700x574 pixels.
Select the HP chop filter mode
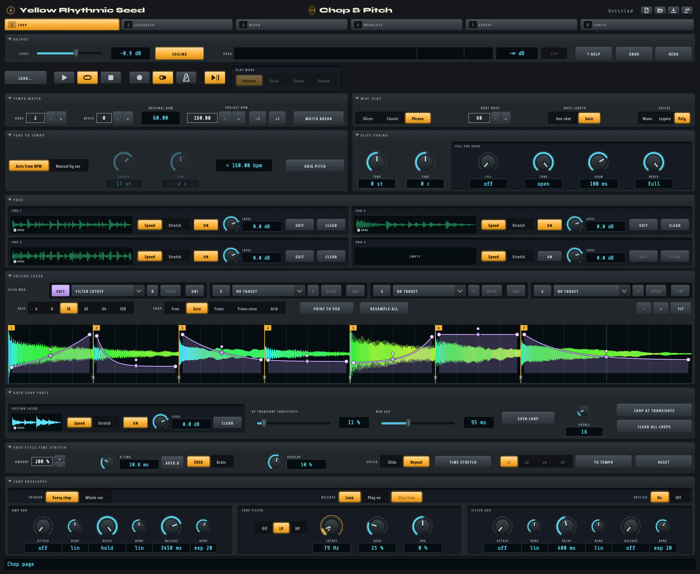click(x=297, y=528)
